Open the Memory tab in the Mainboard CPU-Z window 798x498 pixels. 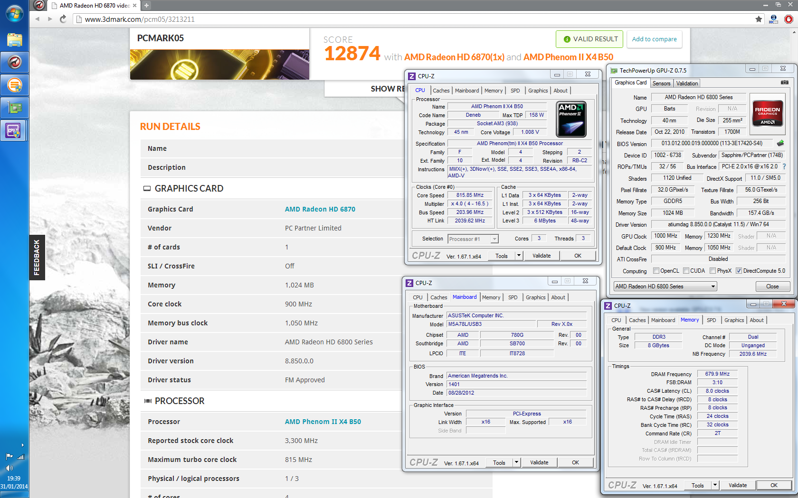[491, 297]
